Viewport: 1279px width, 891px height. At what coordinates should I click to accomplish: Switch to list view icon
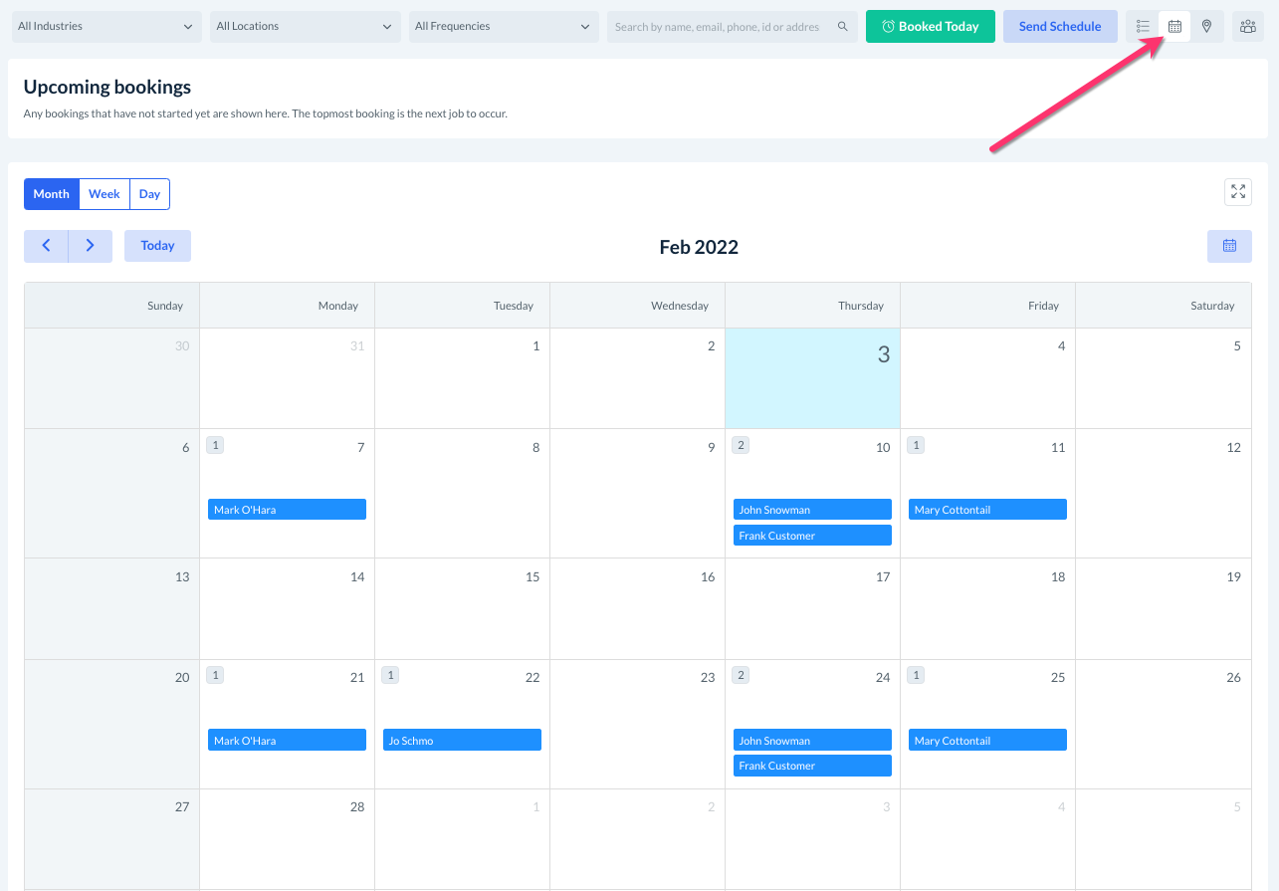click(1143, 27)
